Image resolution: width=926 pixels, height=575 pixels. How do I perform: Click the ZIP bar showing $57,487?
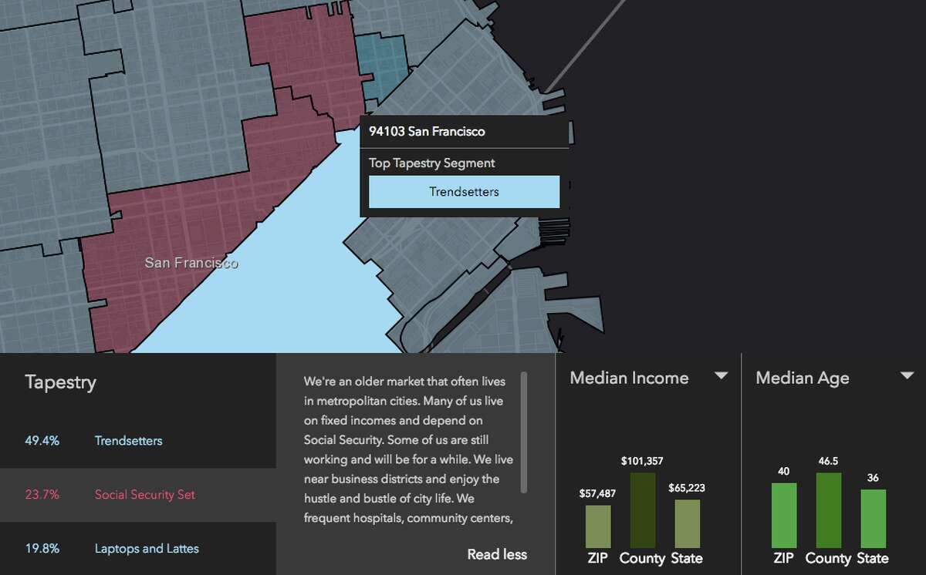pos(598,525)
